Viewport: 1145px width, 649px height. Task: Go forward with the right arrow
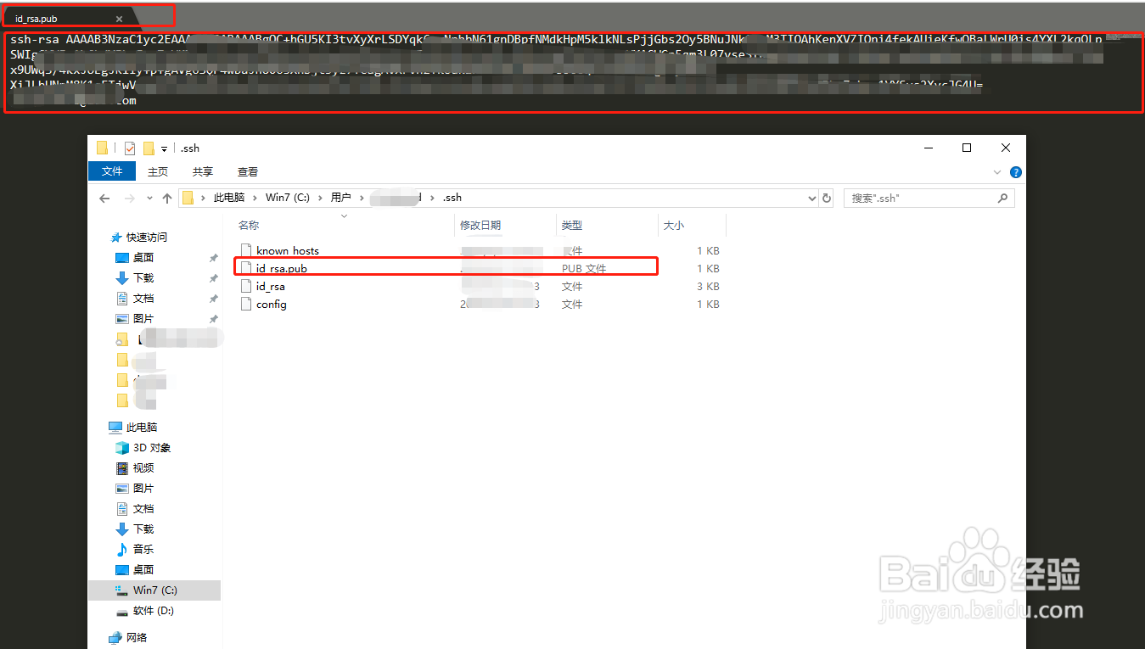pos(129,198)
